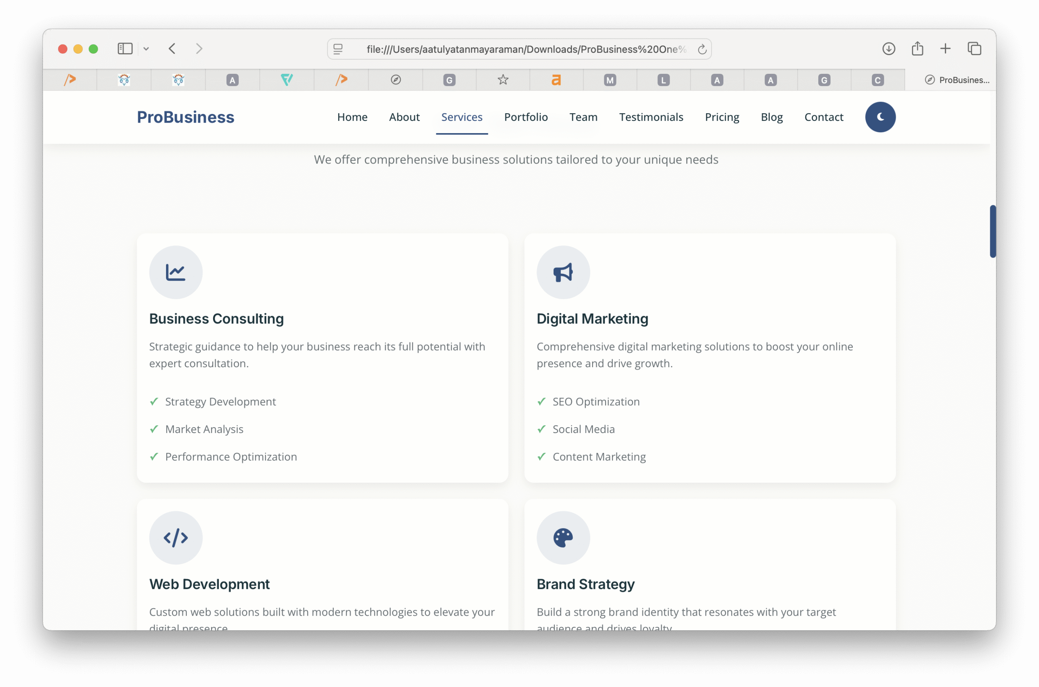Click the Share icon in toolbar
The height and width of the screenshot is (687, 1039).
917,49
